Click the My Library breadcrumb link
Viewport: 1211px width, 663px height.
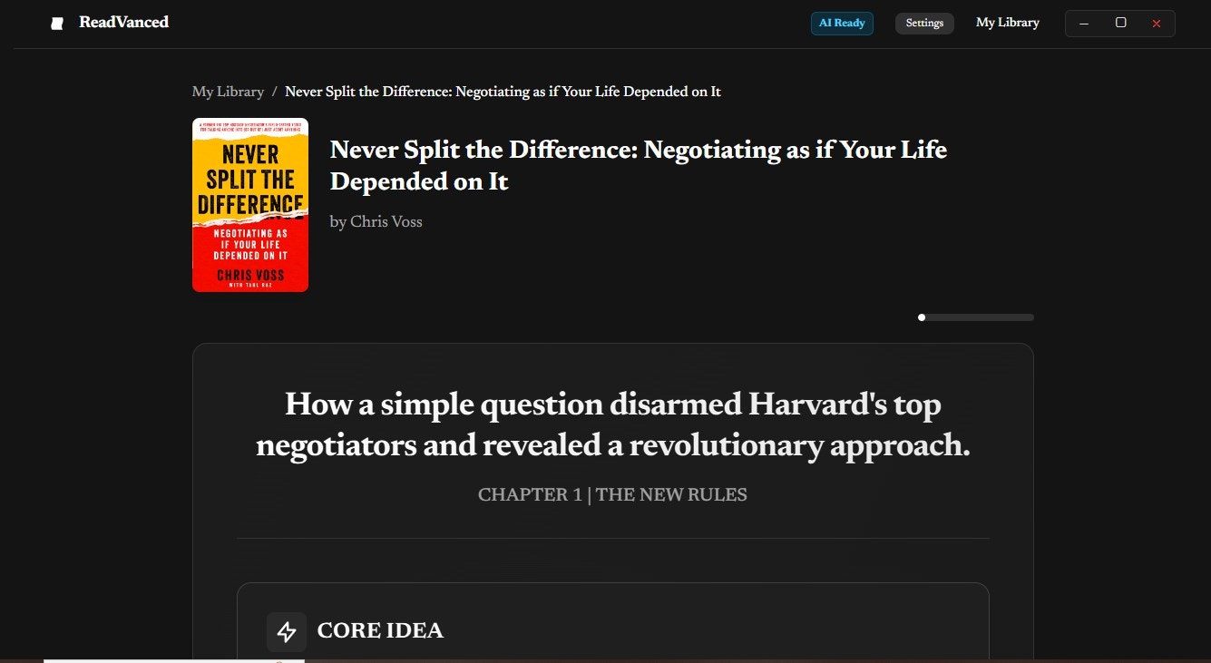(228, 92)
